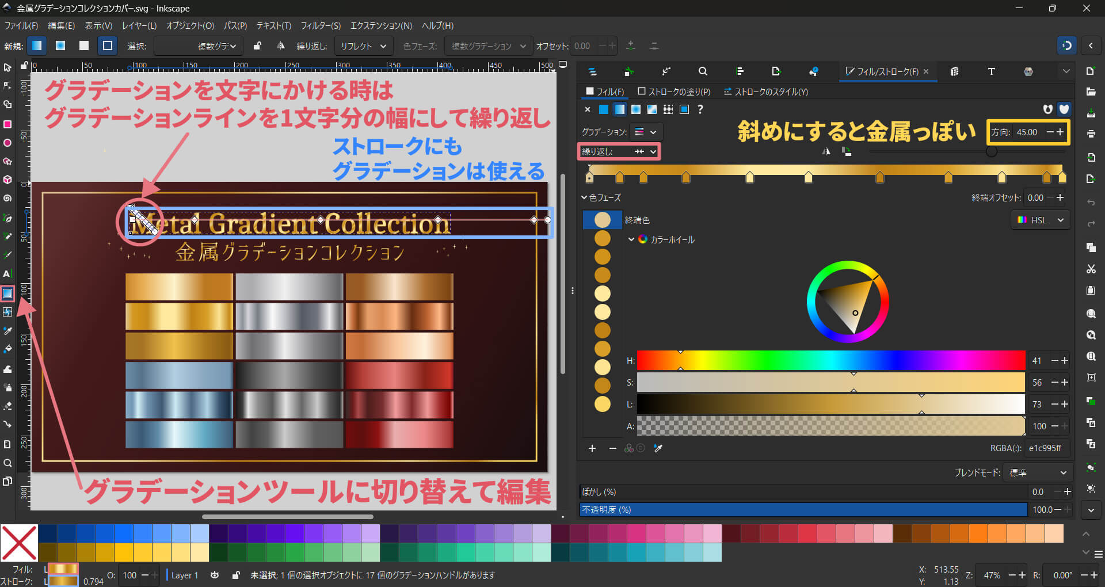Set new gradient type to radial
Image resolution: width=1105 pixels, height=587 pixels.
(60, 45)
